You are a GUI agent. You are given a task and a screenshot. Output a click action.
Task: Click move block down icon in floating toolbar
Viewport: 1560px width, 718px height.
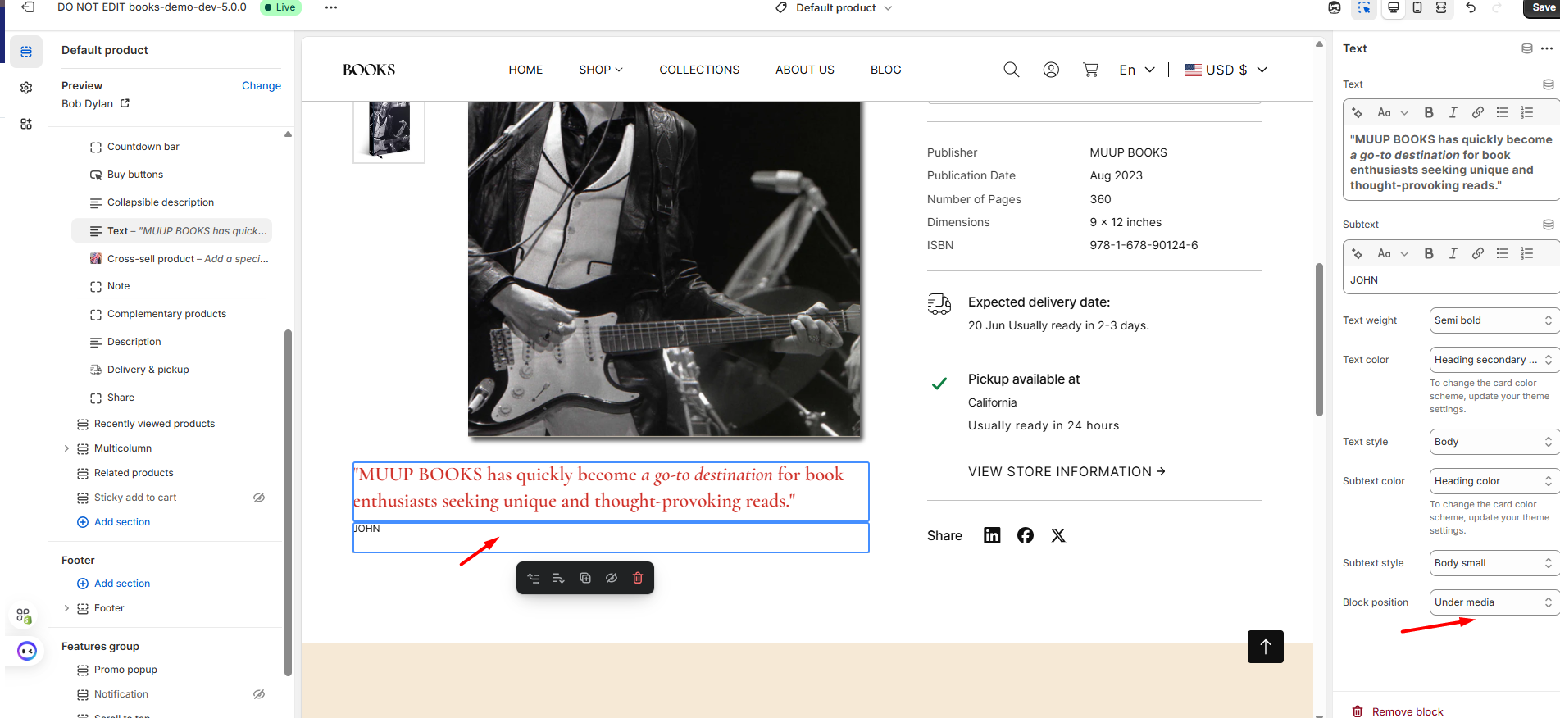click(x=559, y=578)
